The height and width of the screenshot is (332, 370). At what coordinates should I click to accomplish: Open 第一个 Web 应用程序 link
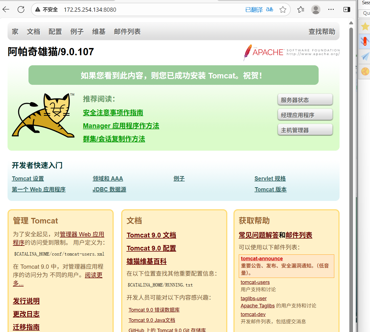pos(39,189)
